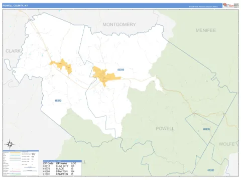Click the LOC column header

click(73, 163)
